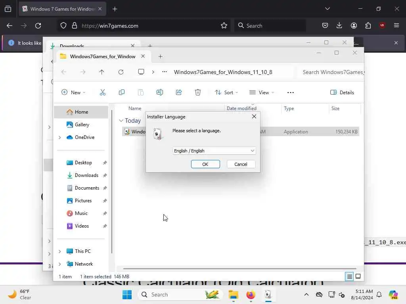Click the Explorer Refresh icon
406x304 pixels.
click(121, 72)
